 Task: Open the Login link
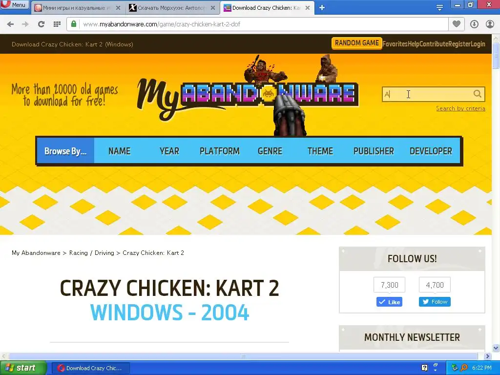tap(478, 44)
